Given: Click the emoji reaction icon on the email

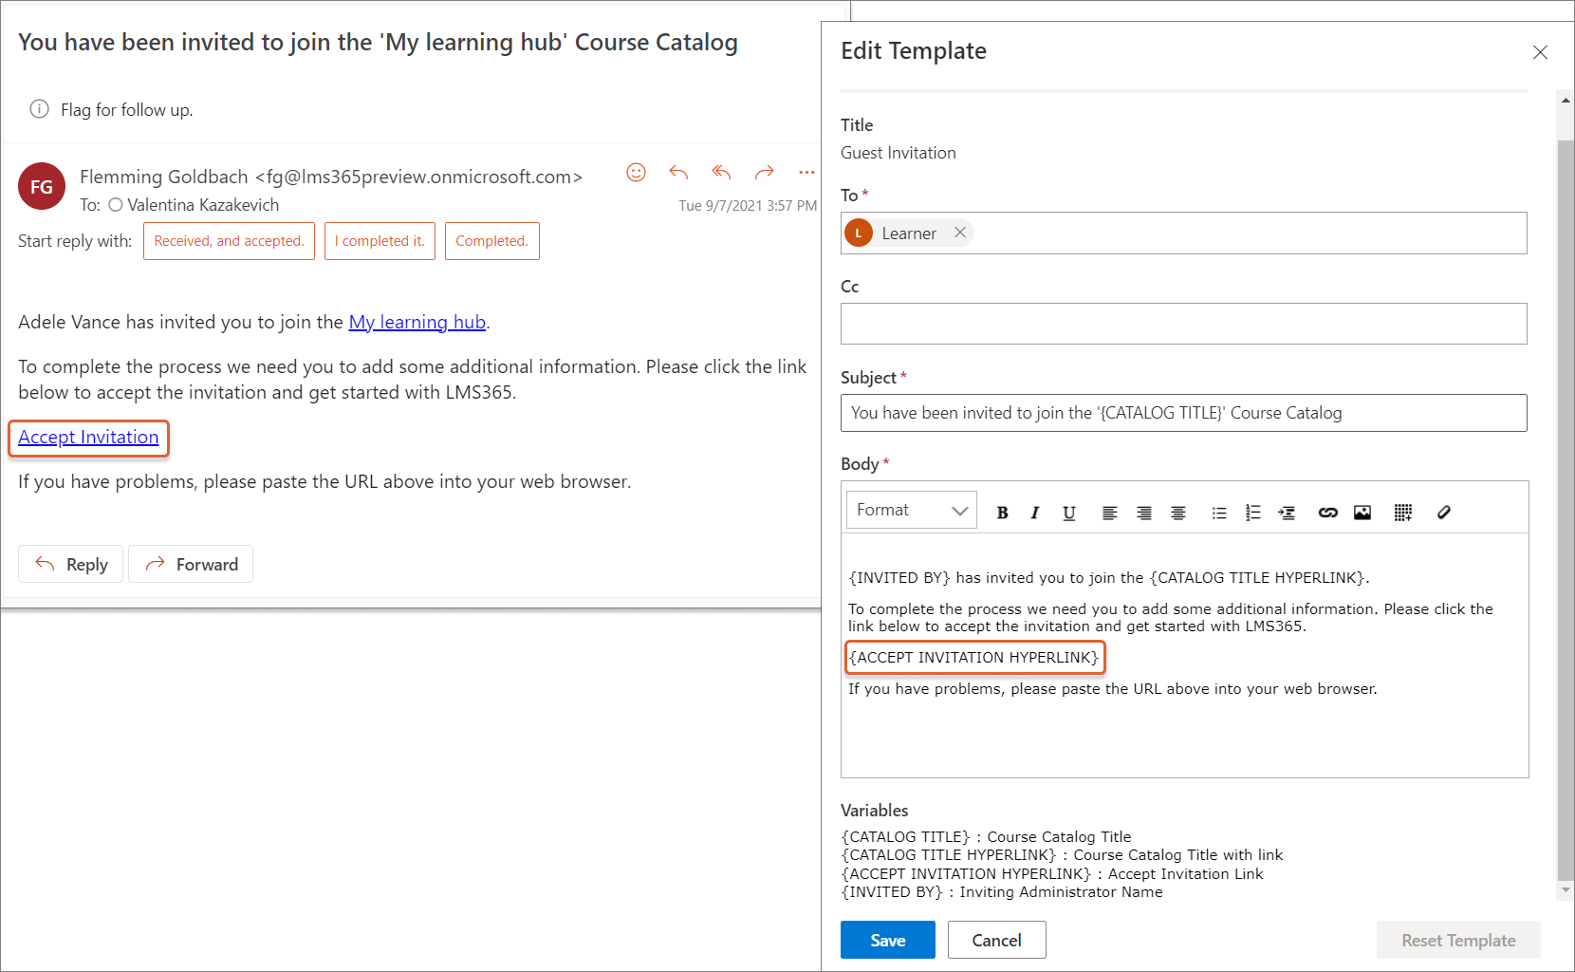Looking at the screenshot, I should [636, 173].
